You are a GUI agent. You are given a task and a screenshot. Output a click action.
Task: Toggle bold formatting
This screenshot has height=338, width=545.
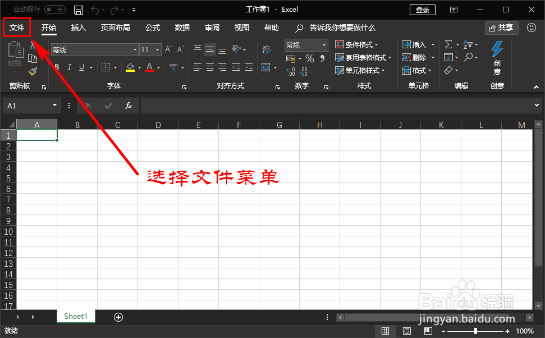pos(56,67)
